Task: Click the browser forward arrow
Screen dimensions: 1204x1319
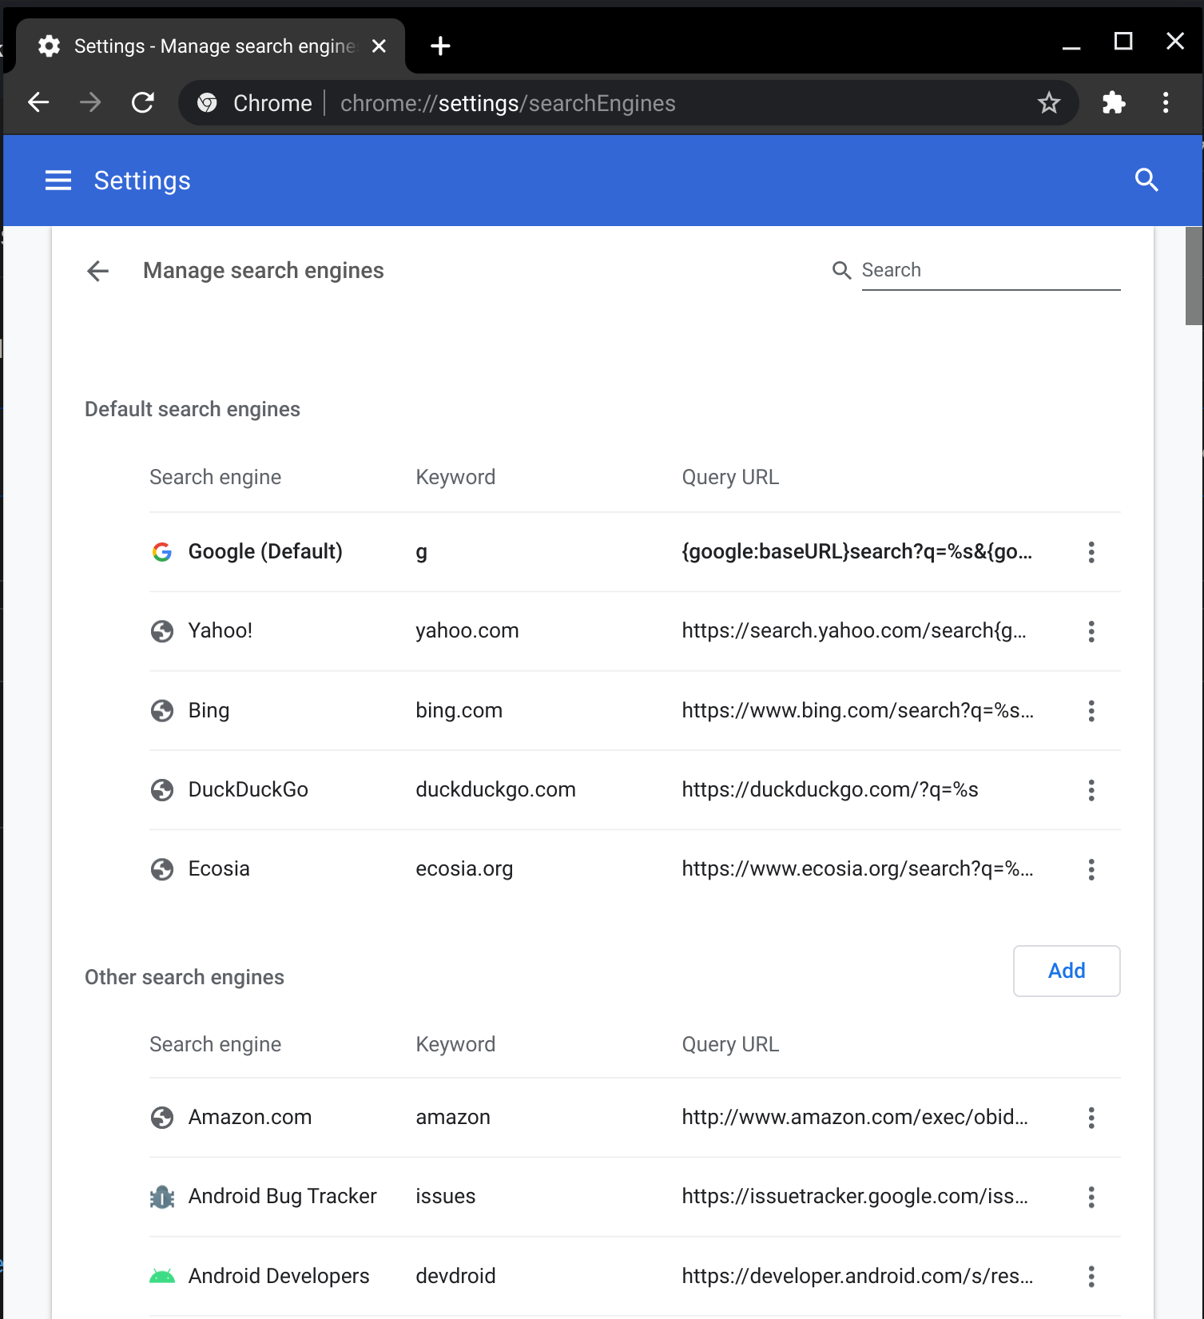Action: click(x=90, y=102)
